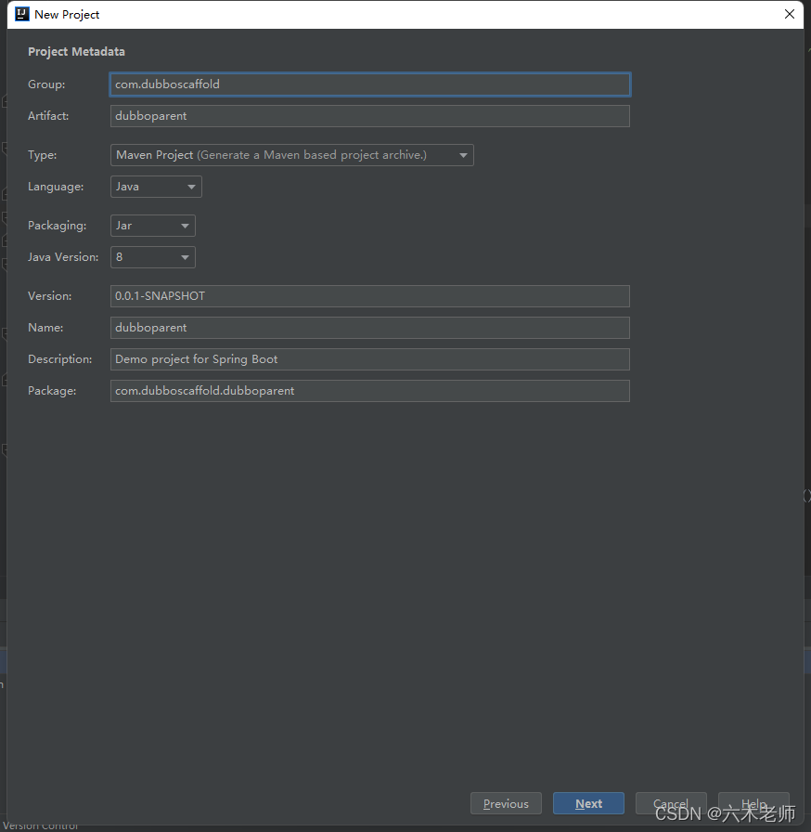Click the Next button

point(588,803)
